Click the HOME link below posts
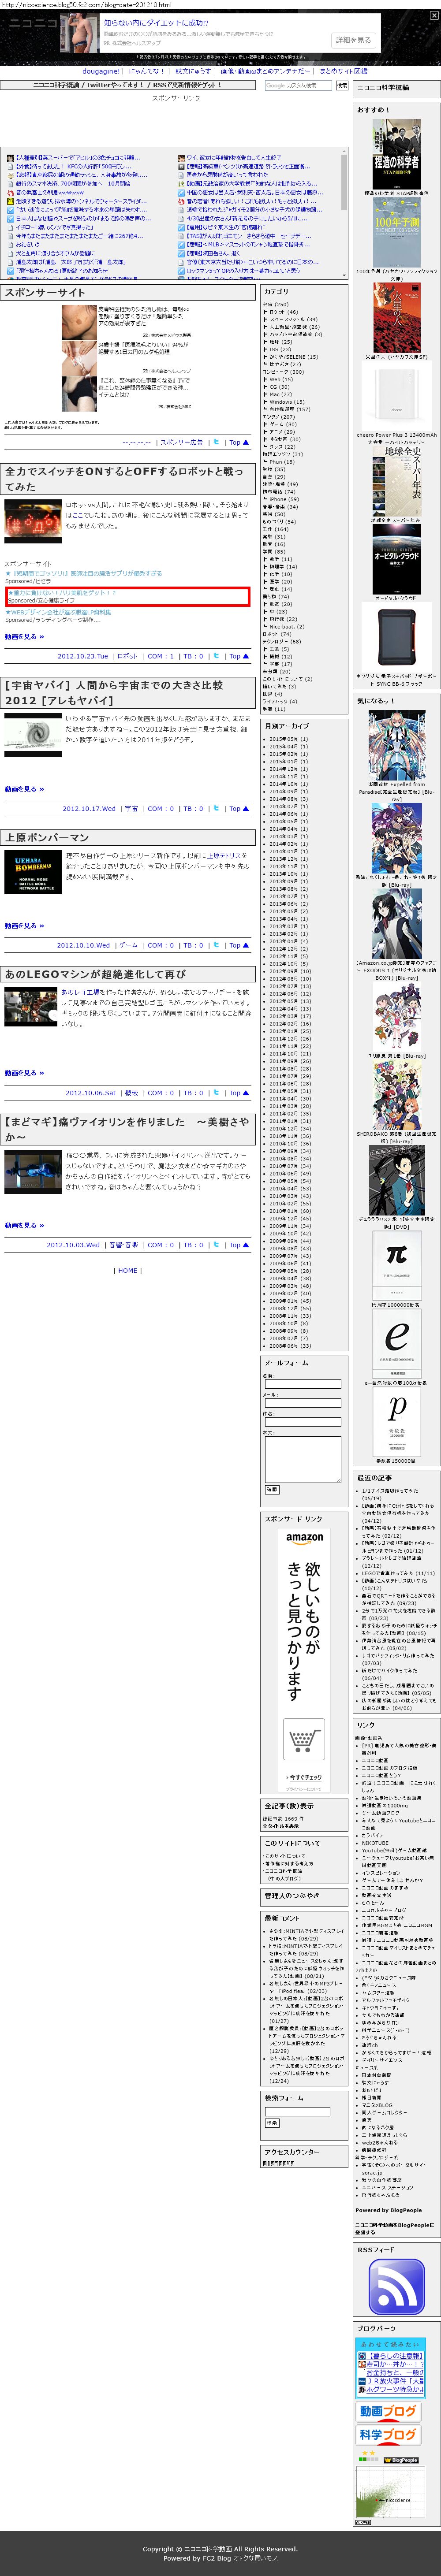 (x=128, y=1271)
